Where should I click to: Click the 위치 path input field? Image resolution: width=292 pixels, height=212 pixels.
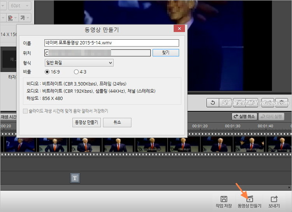coord(97,53)
